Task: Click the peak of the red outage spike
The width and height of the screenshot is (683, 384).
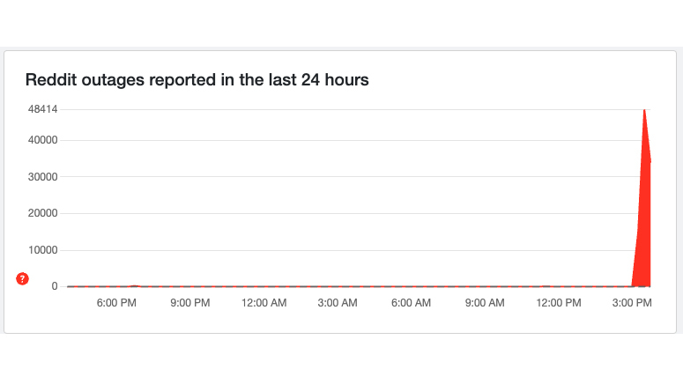Action: point(644,110)
